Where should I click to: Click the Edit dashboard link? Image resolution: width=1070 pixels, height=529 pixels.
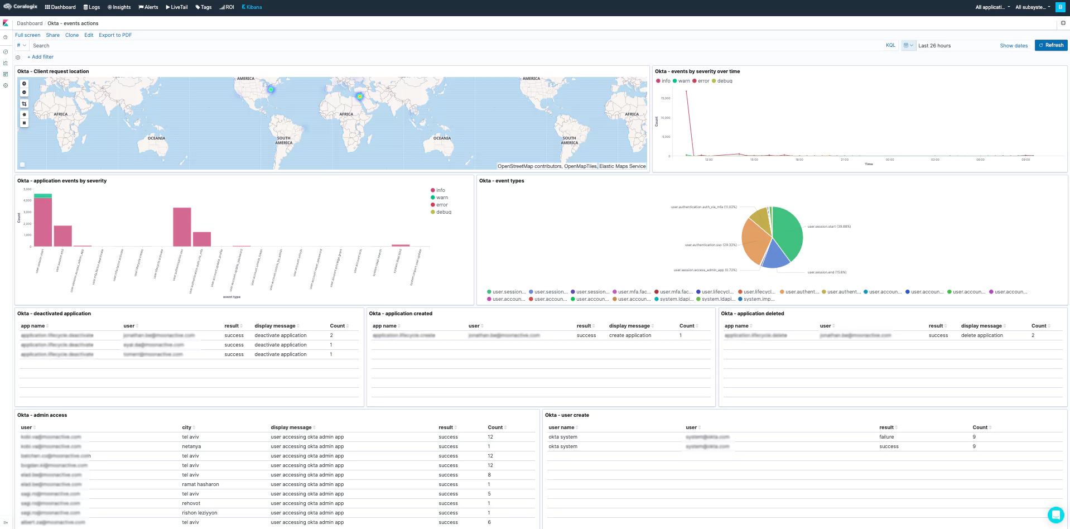pyautogui.click(x=89, y=35)
